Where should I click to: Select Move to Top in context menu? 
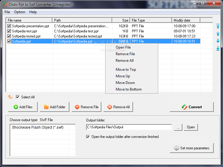click(x=132, y=70)
